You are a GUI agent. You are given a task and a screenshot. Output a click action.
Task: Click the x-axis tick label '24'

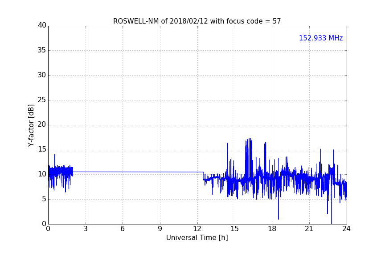coord(346,229)
